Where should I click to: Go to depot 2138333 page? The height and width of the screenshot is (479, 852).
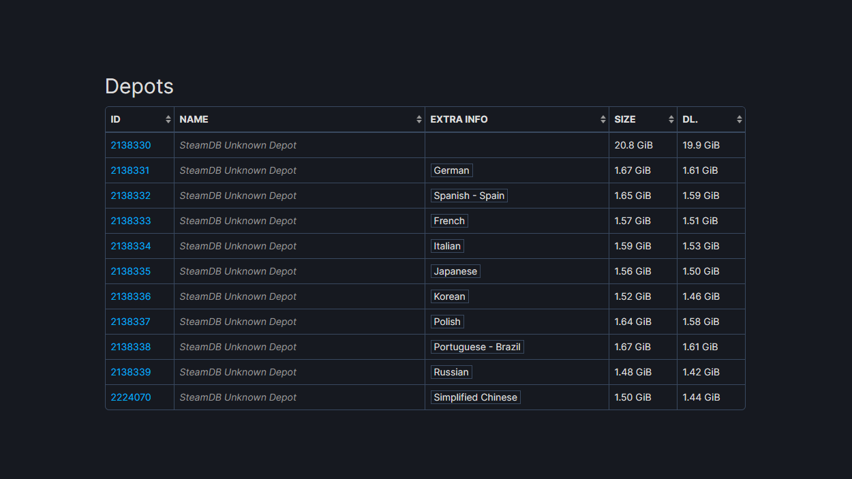(x=131, y=221)
